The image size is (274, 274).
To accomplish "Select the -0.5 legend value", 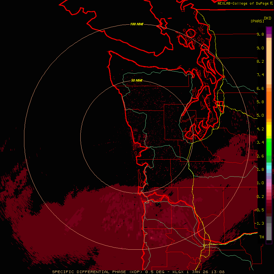I will coord(259,210).
